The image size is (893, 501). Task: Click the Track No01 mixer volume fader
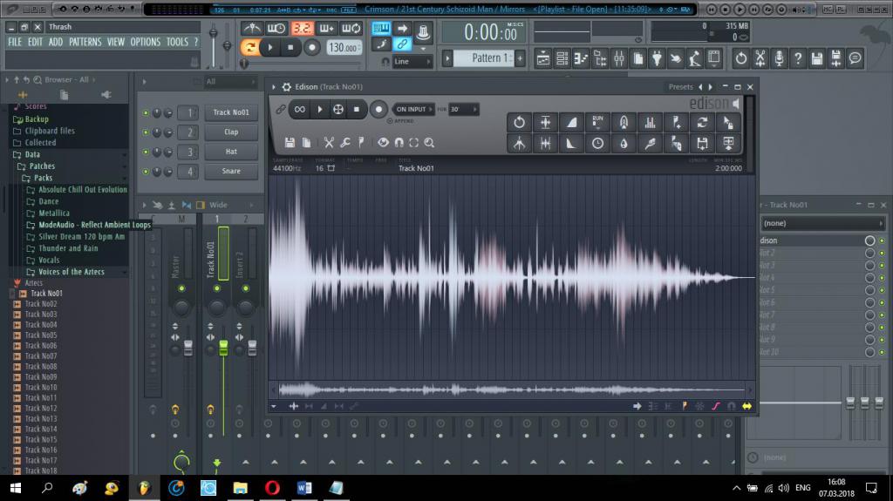click(x=222, y=348)
